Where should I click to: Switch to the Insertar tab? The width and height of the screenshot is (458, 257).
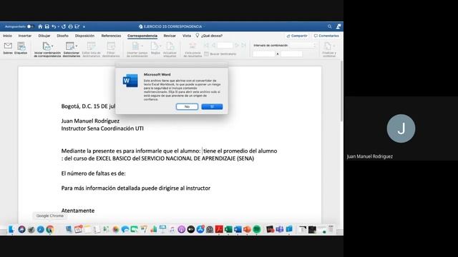tap(25, 36)
